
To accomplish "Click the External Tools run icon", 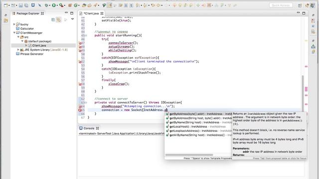I will tap(61, 5).
